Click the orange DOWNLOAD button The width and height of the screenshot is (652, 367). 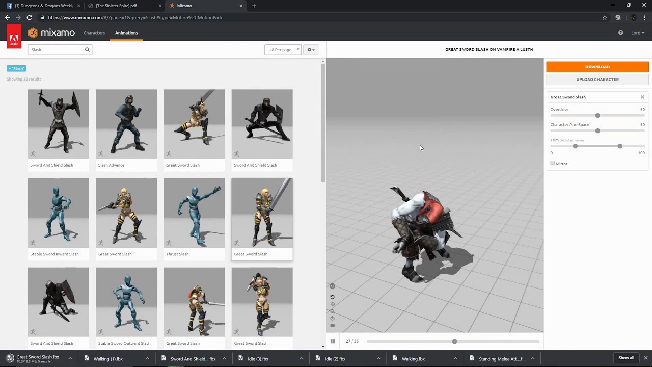click(597, 67)
